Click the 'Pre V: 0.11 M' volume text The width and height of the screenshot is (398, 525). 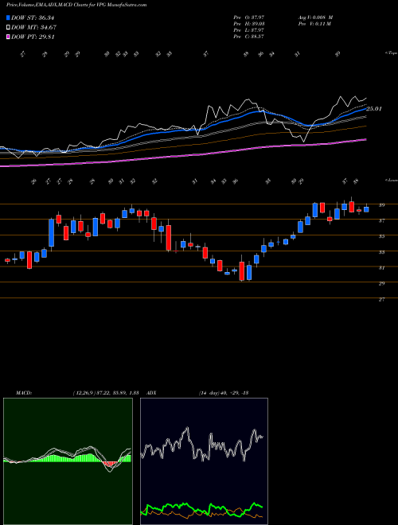[314, 24]
